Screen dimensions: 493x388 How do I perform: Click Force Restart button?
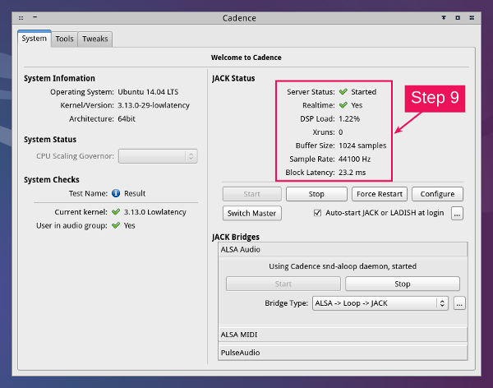[x=380, y=194]
